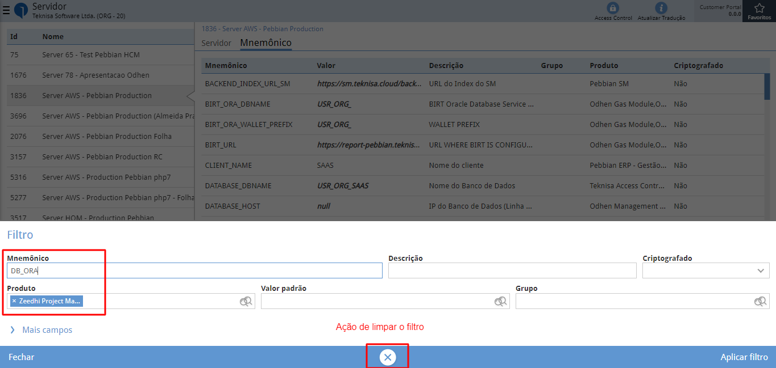
Task: Sort server list by Nome column header
Action: (x=53, y=37)
